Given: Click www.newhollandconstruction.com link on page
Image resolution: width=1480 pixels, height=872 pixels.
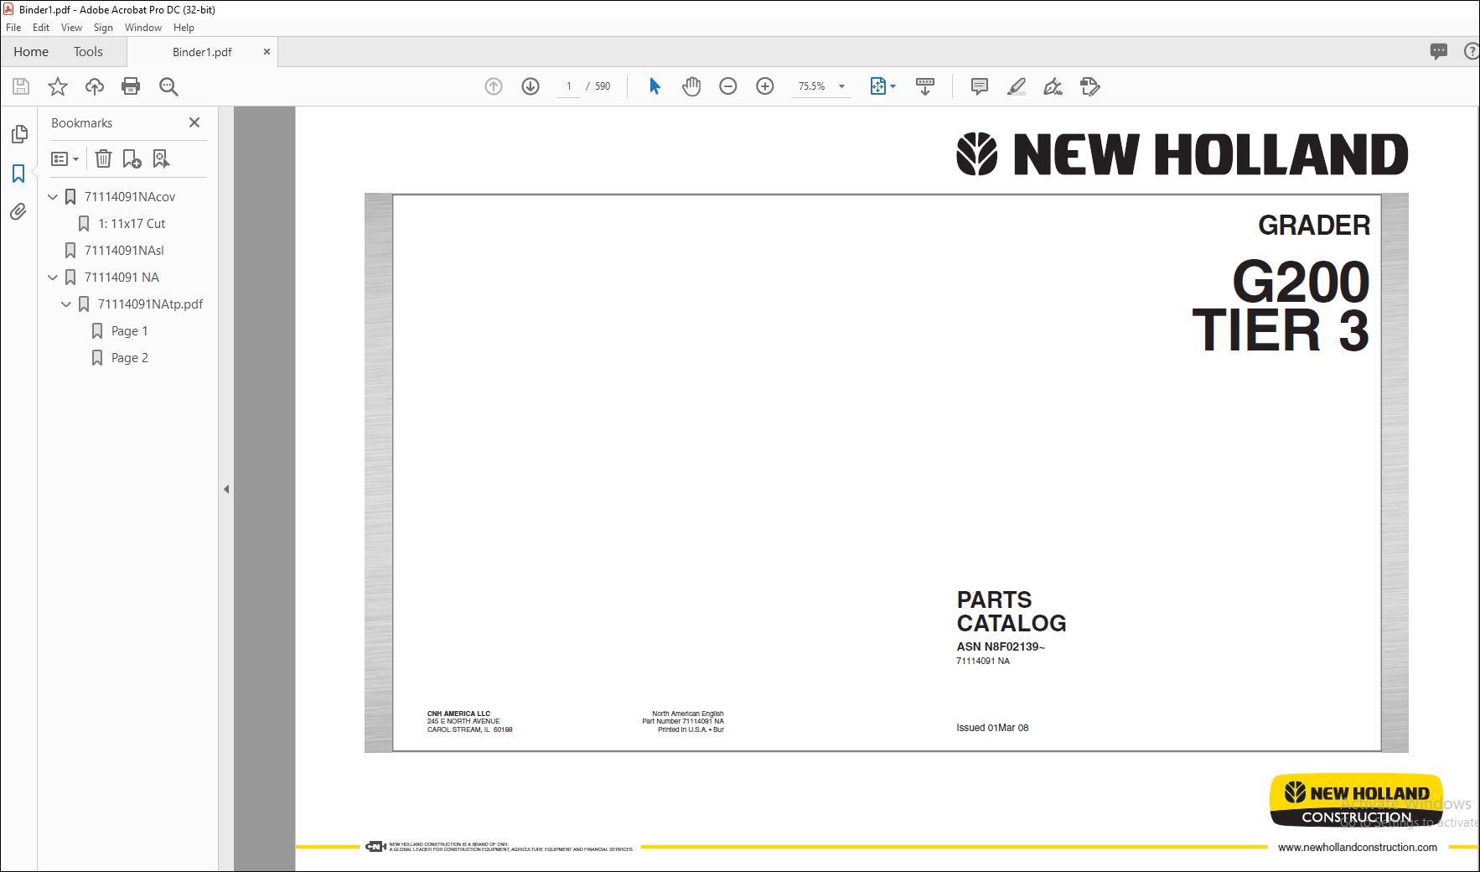Looking at the screenshot, I should [1358, 847].
